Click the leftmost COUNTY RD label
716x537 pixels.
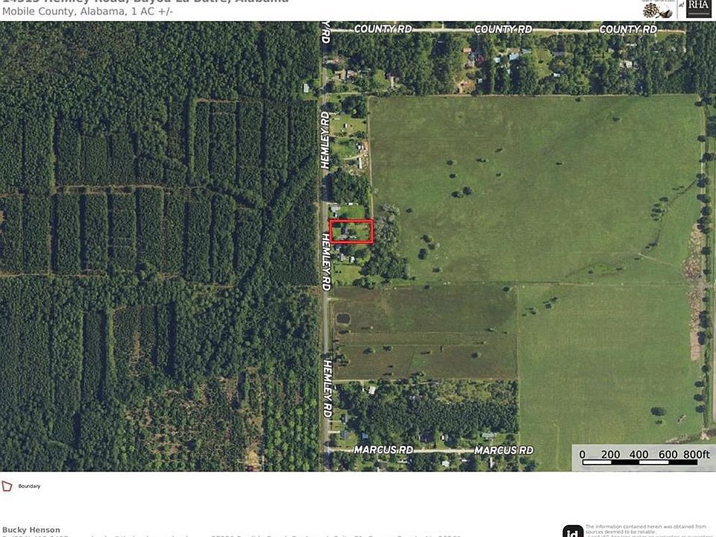(383, 29)
